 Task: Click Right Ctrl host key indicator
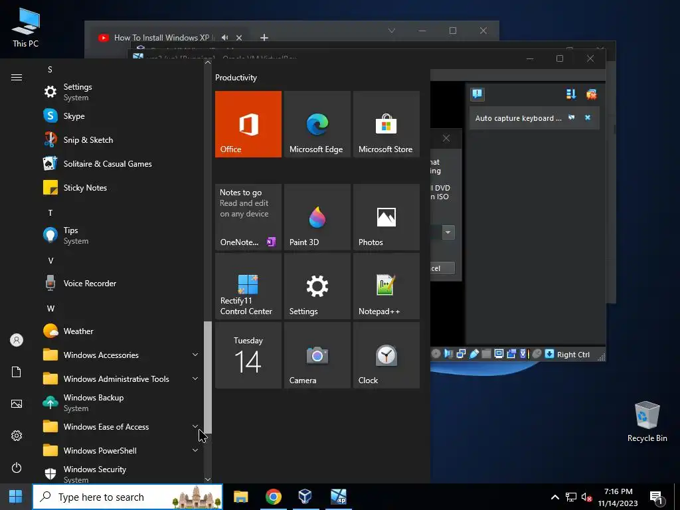coord(573,355)
